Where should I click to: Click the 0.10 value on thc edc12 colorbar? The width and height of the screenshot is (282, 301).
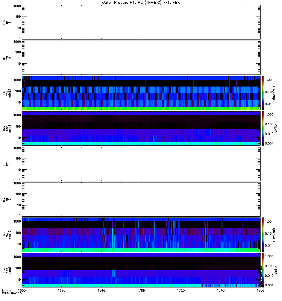point(268,233)
